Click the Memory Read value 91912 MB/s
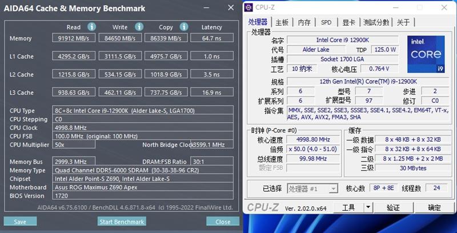The image size is (457, 233). point(74,38)
